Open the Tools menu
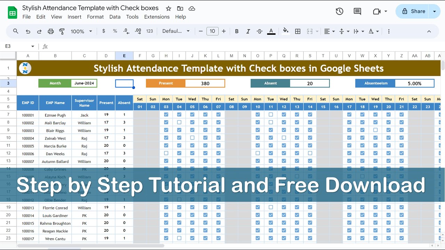445x250 pixels. 132,17
